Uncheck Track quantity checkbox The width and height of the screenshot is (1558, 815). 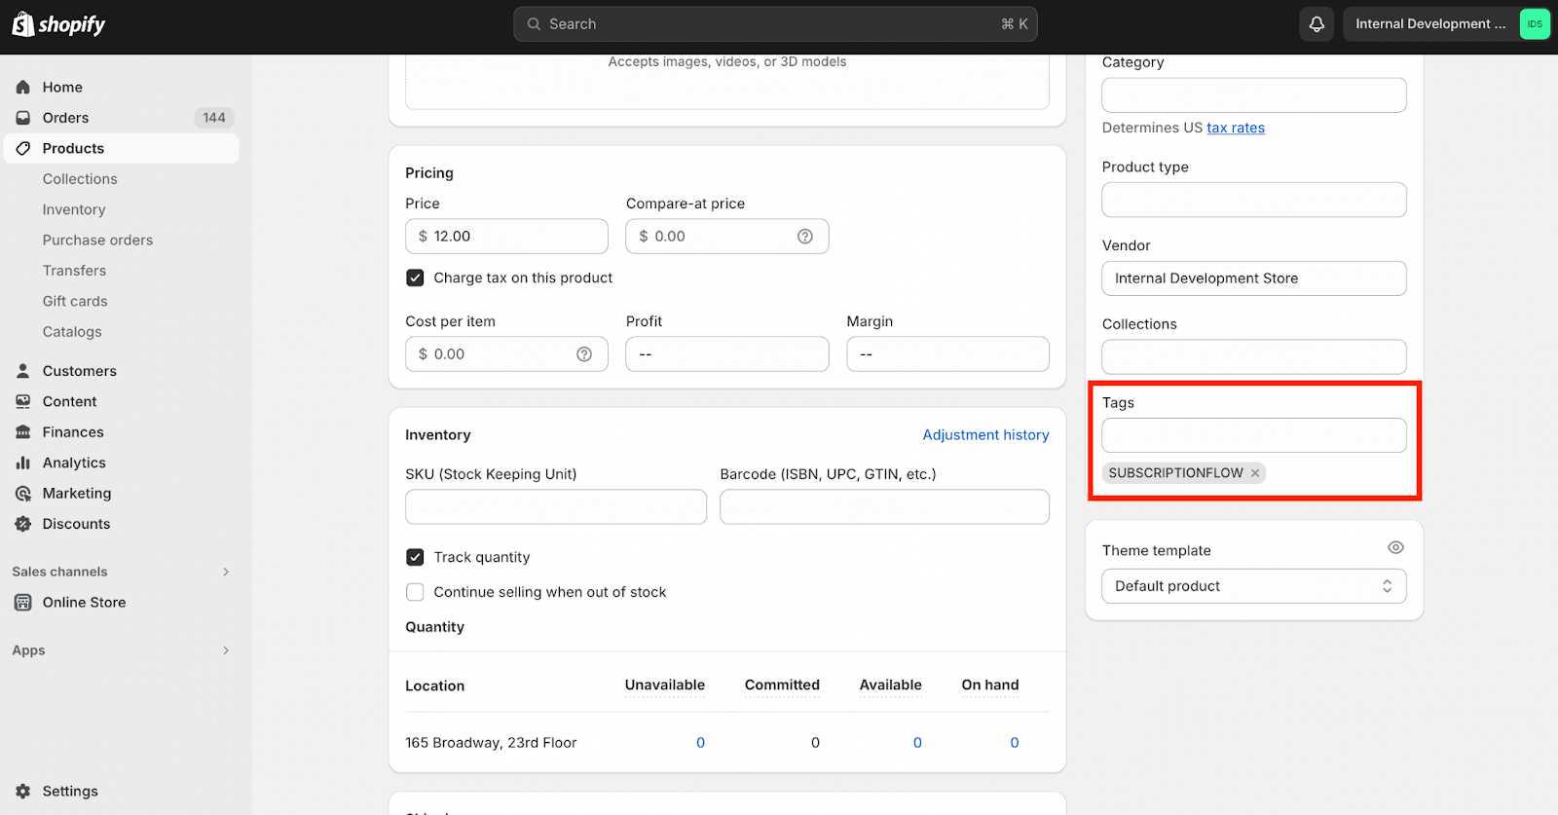coord(415,557)
